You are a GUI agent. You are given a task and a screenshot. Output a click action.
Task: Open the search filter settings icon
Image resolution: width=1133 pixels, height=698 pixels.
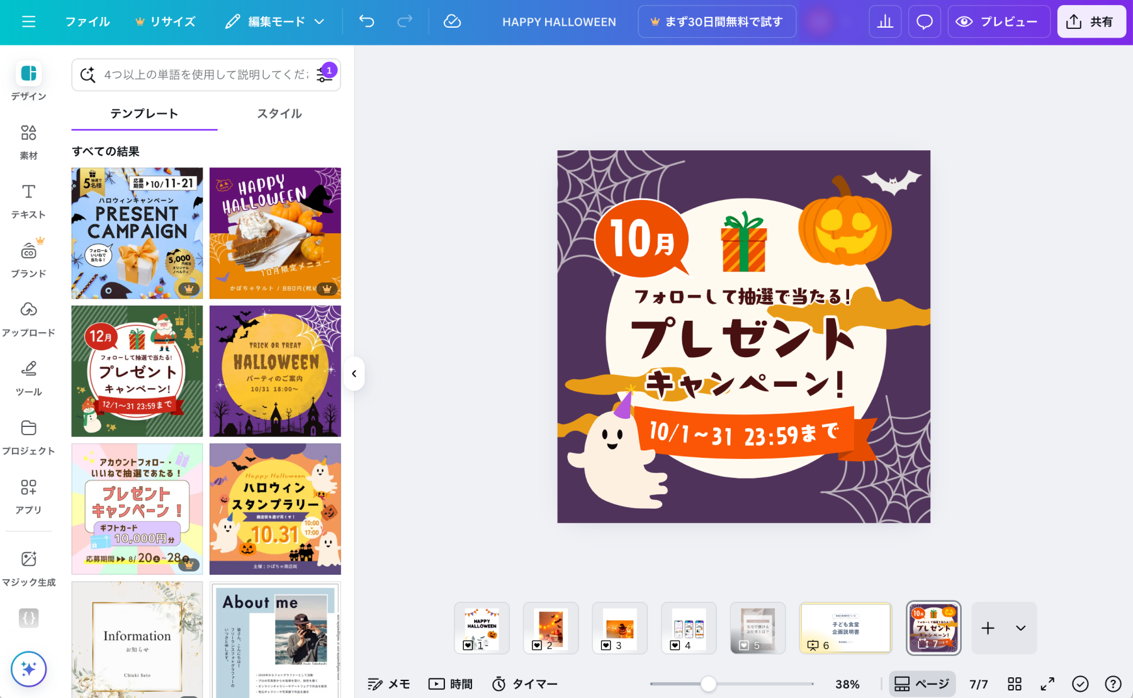click(325, 75)
